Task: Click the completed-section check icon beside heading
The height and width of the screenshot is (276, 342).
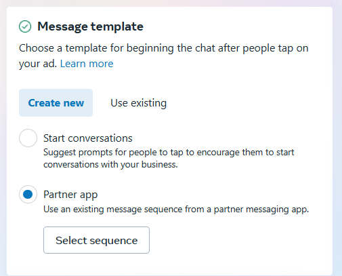Action: 25,26
